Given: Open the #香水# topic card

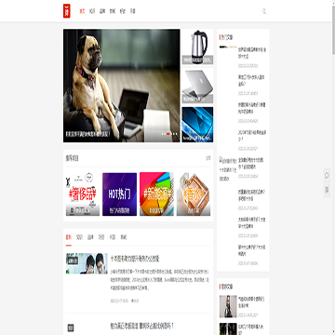Looking at the screenshot, I should (194, 194).
